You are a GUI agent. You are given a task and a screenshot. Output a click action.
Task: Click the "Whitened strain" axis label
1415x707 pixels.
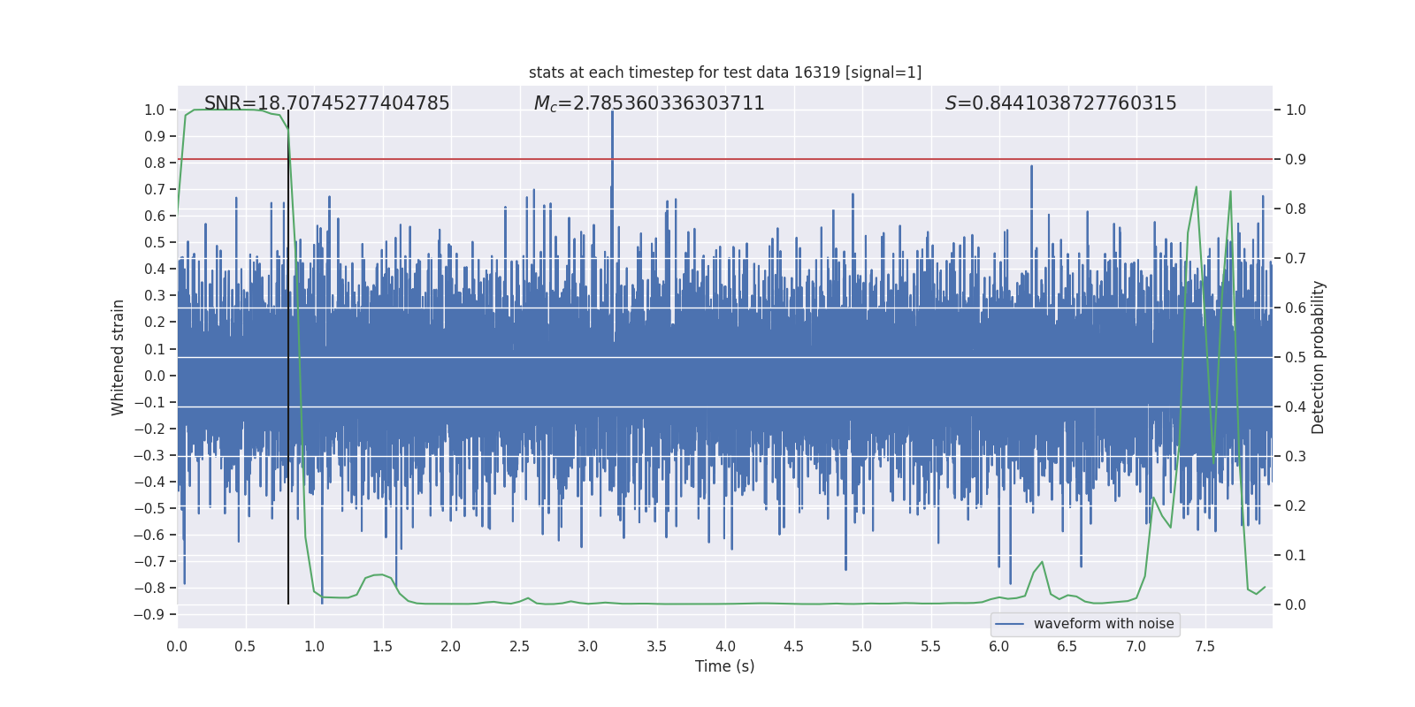[x=119, y=357]
